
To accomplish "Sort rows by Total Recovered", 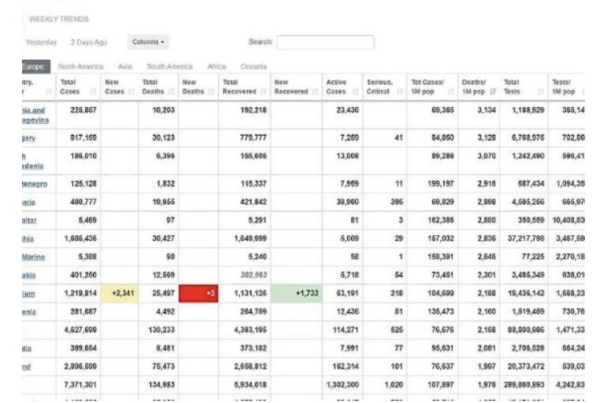I will (x=240, y=87).
